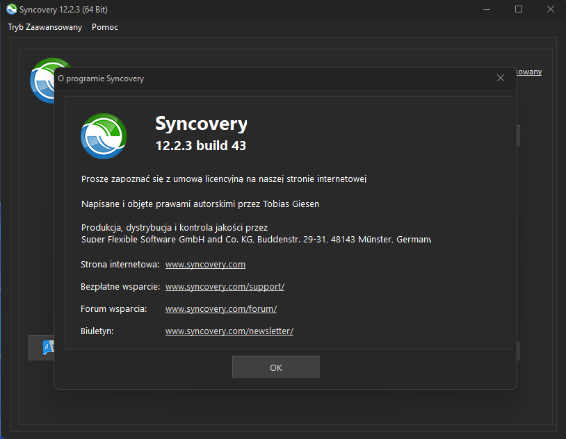Click the 'Forum wsparcia:' label

pos(114,309)
